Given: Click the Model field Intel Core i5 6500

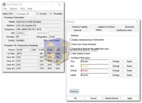Looking at the screenshot, I should point(39,22).
